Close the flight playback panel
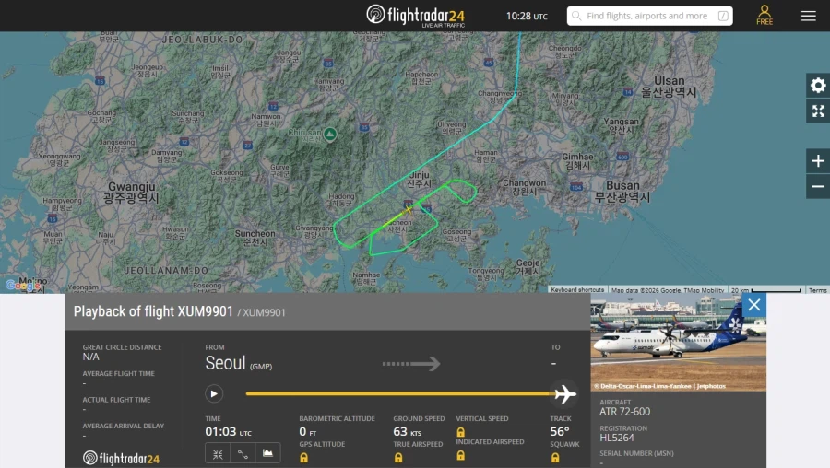This screenshot has height=468, width=830. 753,305
